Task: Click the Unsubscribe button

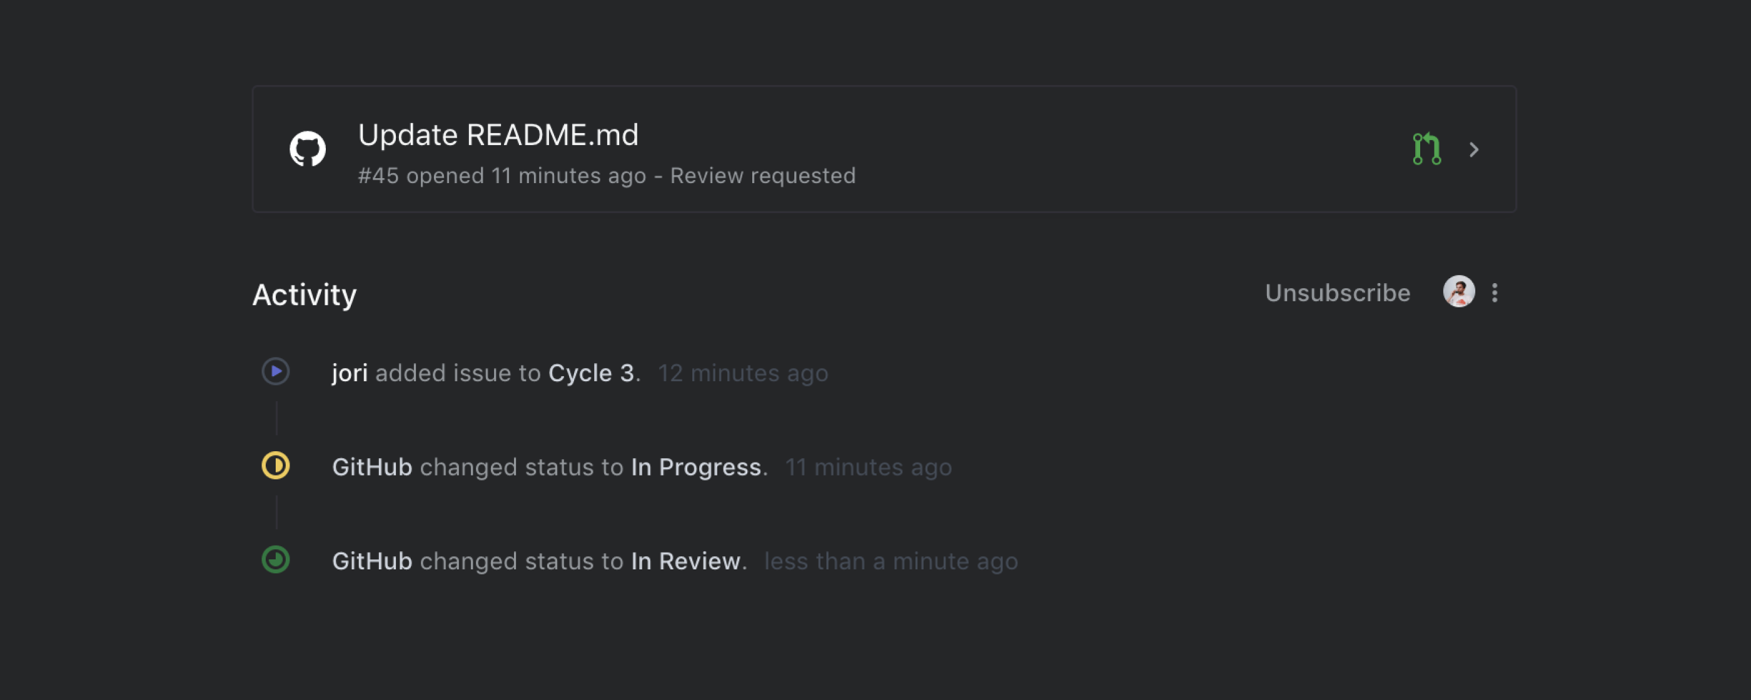Action: [x=1337, y=293]
